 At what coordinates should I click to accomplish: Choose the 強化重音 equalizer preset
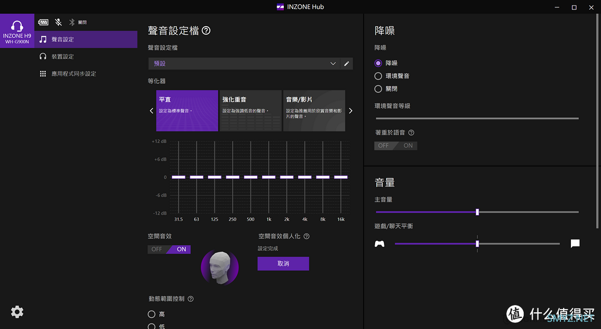coord(250,111)
